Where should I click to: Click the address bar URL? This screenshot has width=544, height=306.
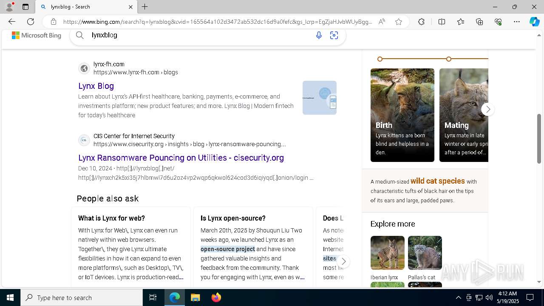[218, 22]
